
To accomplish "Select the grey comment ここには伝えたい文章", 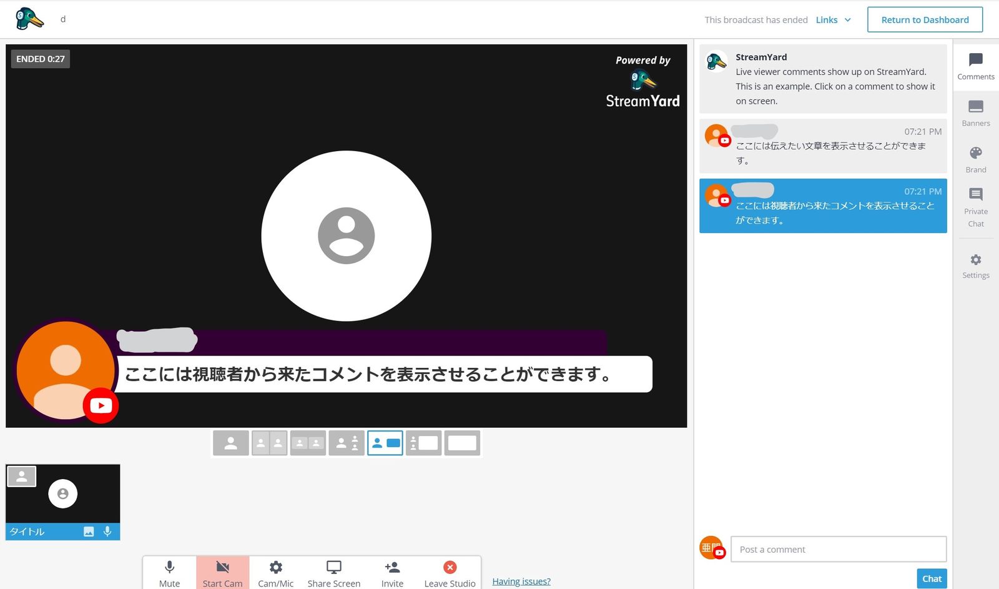I will (823, 146).
